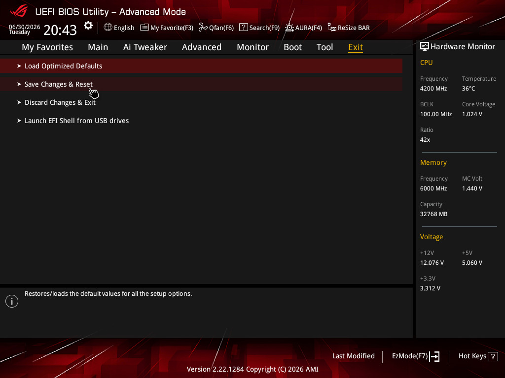The image size is (505, 378).
Task: Click the UEFI BIOS Utility title
Action: [x=110, y=12]
